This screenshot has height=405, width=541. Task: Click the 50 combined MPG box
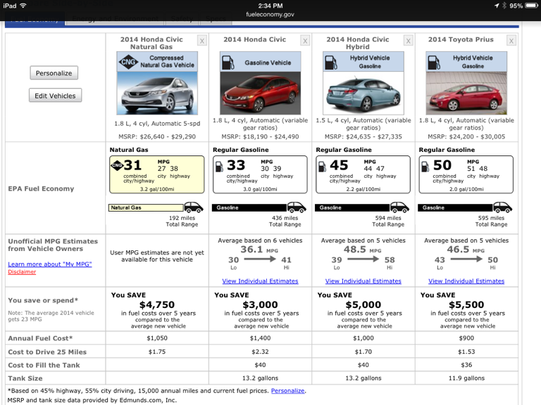click(x=466, y=174)
